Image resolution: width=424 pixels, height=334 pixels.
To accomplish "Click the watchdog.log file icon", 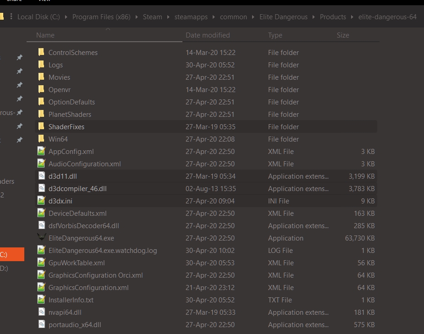I will (x=41, y=250).
